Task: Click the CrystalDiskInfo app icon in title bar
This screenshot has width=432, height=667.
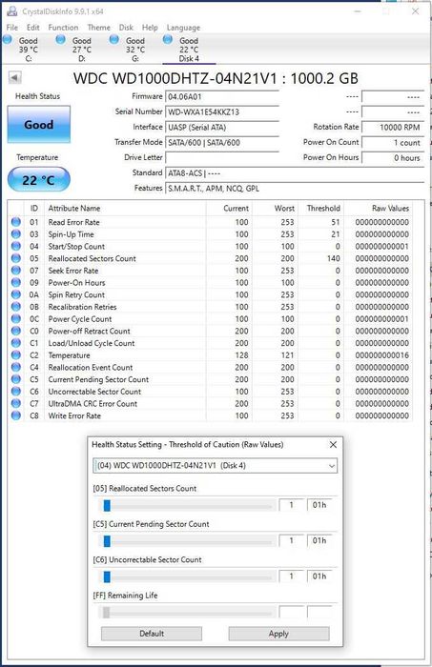Action: (11, 11)
